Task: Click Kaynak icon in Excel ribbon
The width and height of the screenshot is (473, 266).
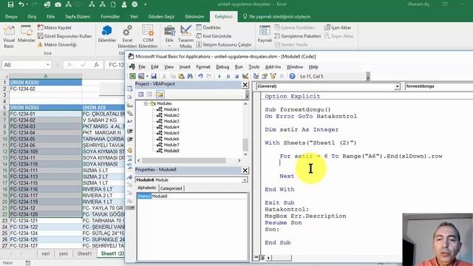Action: [x=265, y=34]
